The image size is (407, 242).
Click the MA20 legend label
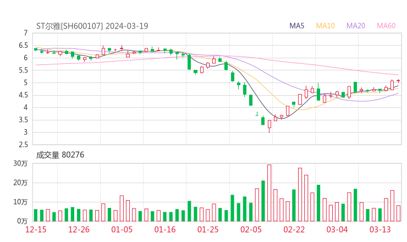[356, 26]
